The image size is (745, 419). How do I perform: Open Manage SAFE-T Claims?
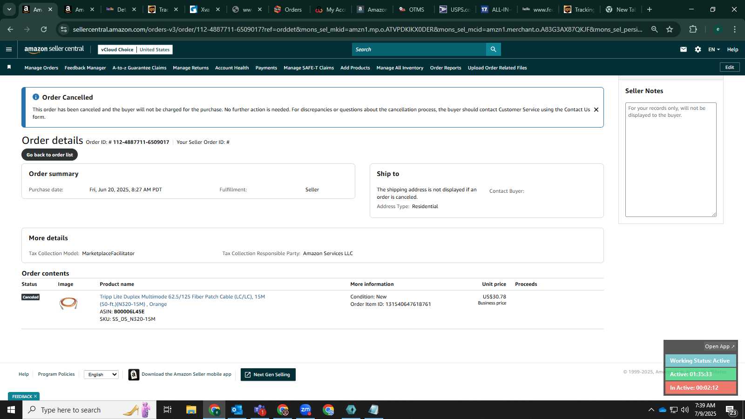click(x=309, y=68)
